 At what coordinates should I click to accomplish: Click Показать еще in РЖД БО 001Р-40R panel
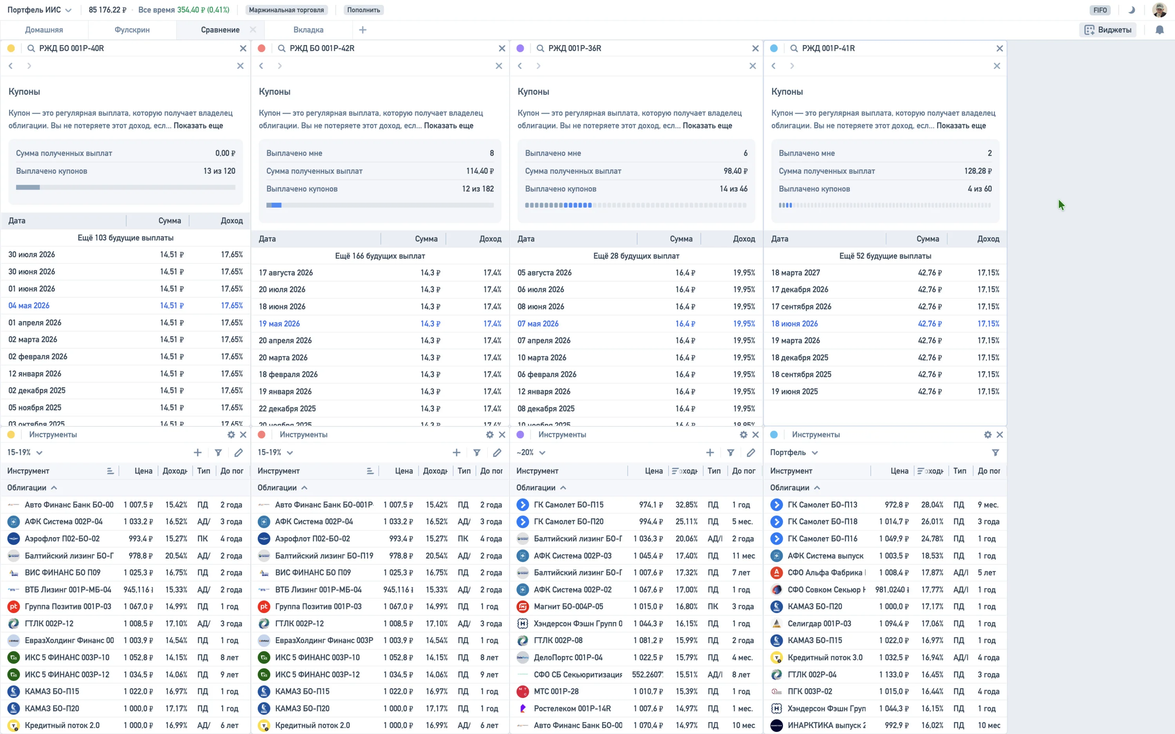pyautogui.click(x=198, y=126)
